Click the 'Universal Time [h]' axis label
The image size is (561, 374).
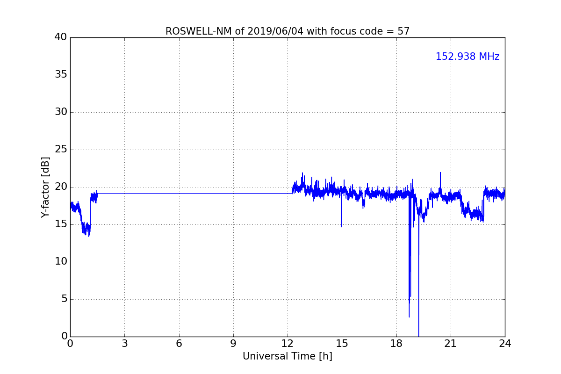pyautogui.click(x=288, y=356)
